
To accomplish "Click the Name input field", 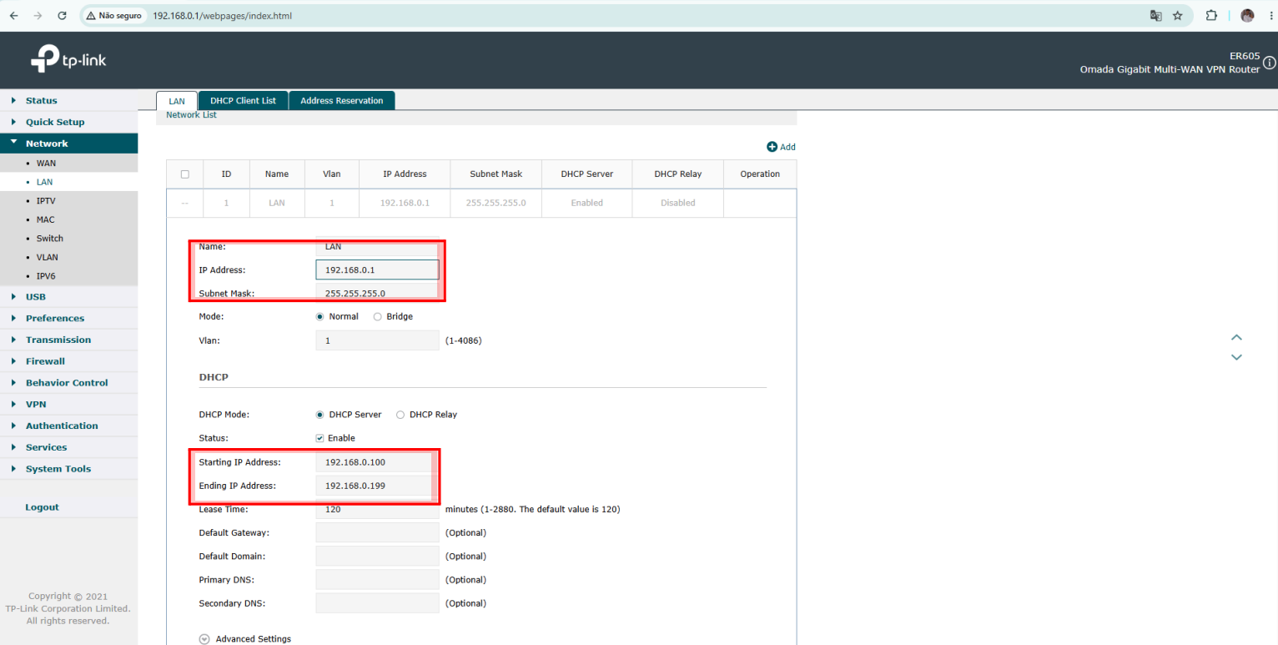I will [377, 247].
